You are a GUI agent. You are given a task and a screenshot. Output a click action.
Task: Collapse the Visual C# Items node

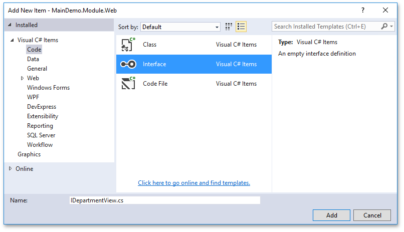pos(13,41)
